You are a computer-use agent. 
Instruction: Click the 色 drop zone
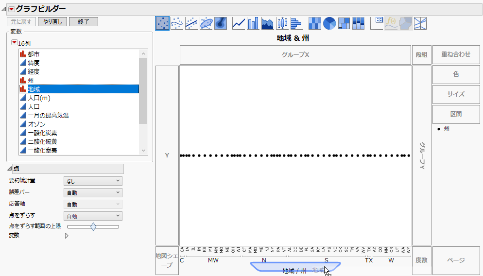tap(456, 74)
